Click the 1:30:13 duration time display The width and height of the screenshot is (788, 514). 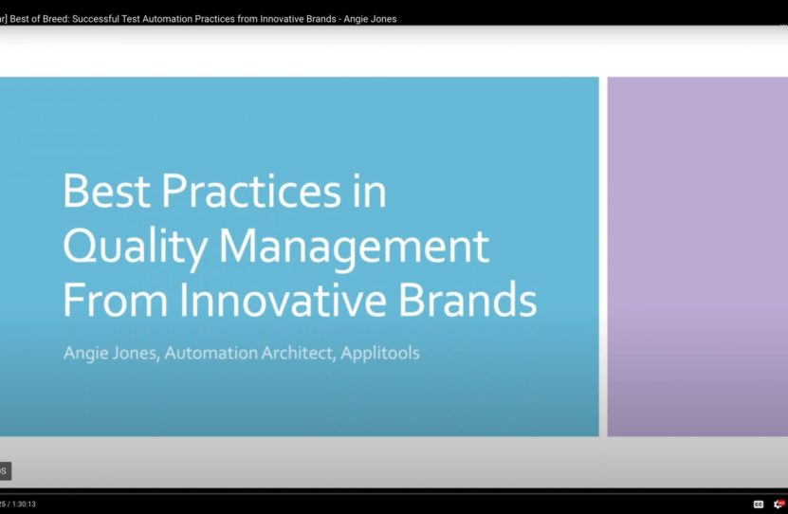click(x=23, y=504)
